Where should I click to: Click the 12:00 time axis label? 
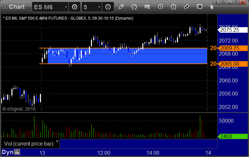pos(104,153)
